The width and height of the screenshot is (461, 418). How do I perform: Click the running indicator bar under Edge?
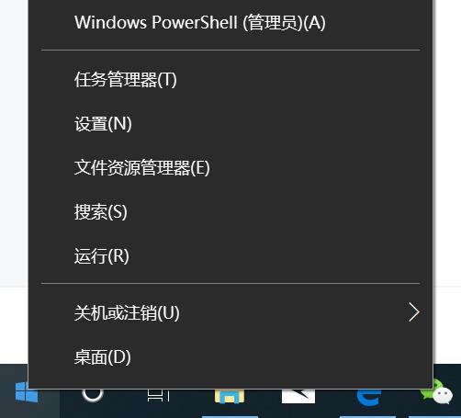pyautogui.click(x=368, y=417)
